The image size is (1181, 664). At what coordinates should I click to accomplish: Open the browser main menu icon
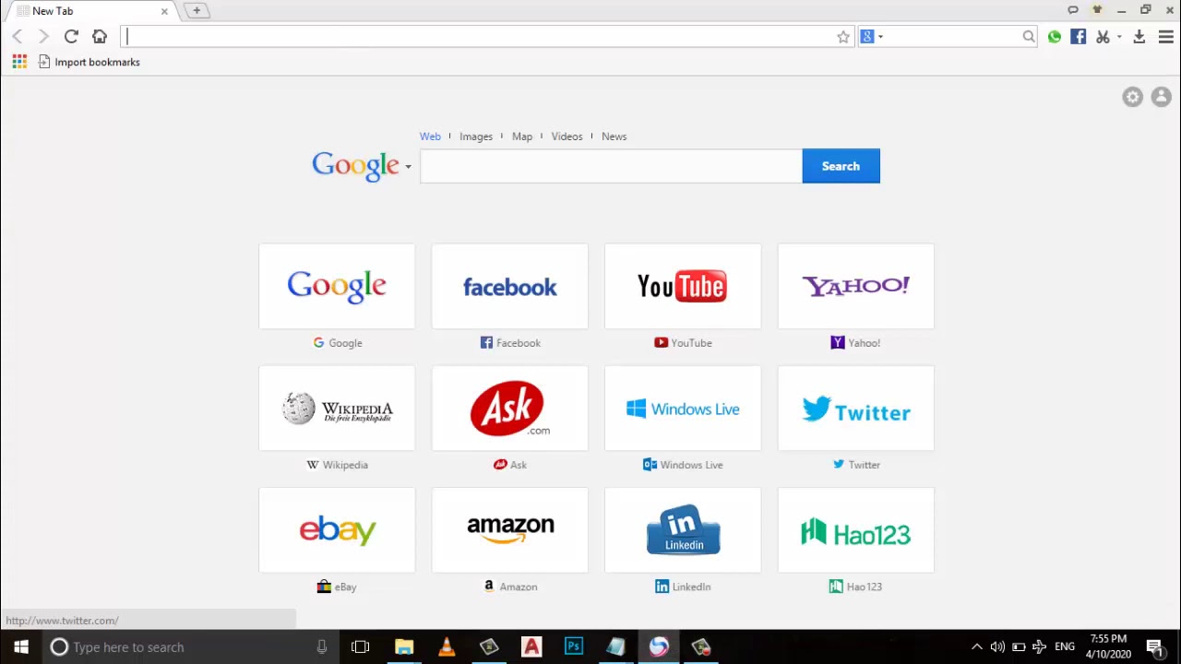[x=1166, y=37]
